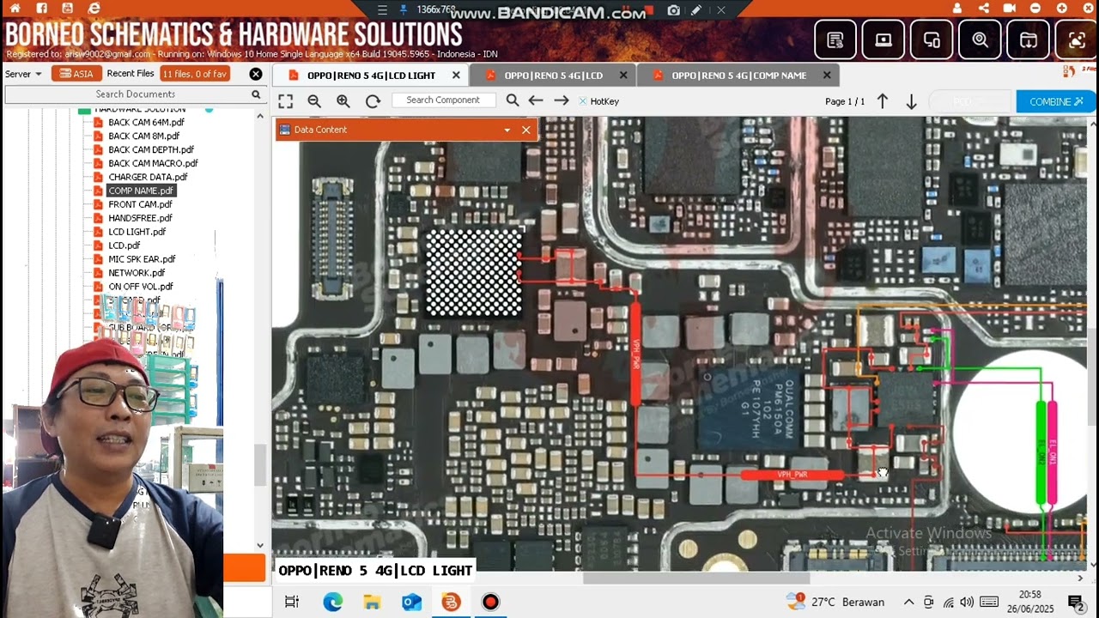The height and width of the screenshot is (618, 1099).
Task: Open LCD LIGHT.pdf file
Action: (137, 232)
